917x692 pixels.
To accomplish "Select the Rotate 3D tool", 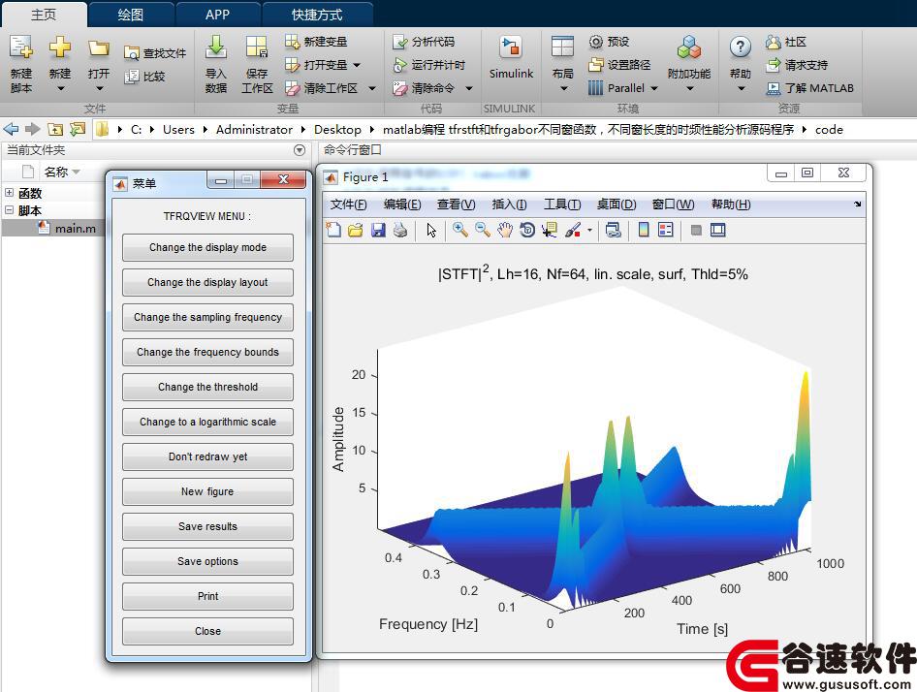I will (527, 230).
